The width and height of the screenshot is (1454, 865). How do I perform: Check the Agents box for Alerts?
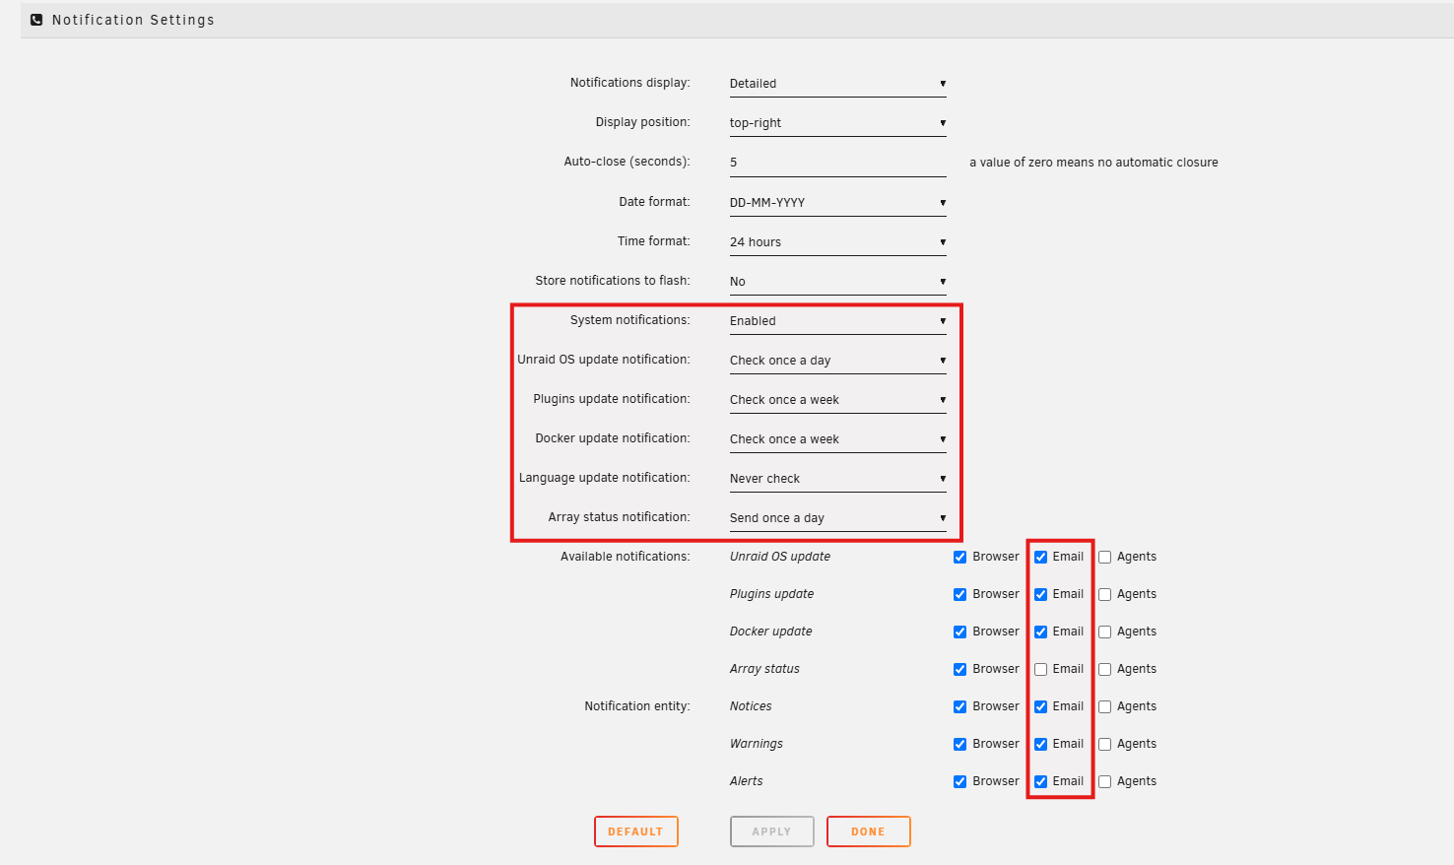coord(1105,782)
